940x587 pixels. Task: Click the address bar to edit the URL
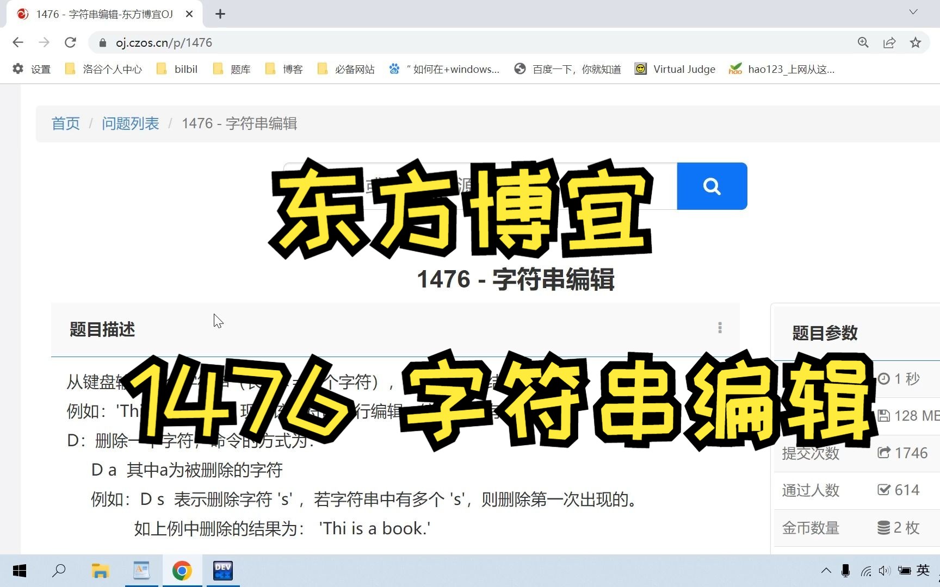pyautogui.click(x=381, y=42)
